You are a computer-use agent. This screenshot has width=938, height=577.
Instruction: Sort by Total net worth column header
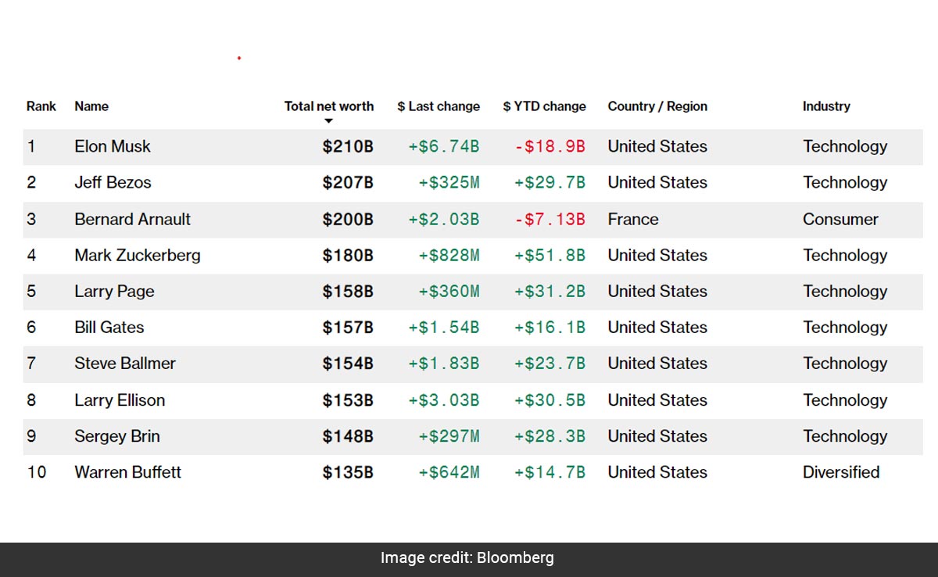pos(328,106)
